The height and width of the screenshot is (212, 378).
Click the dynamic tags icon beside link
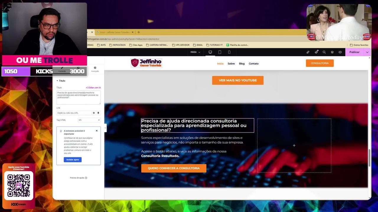click(x=98, y=113)
